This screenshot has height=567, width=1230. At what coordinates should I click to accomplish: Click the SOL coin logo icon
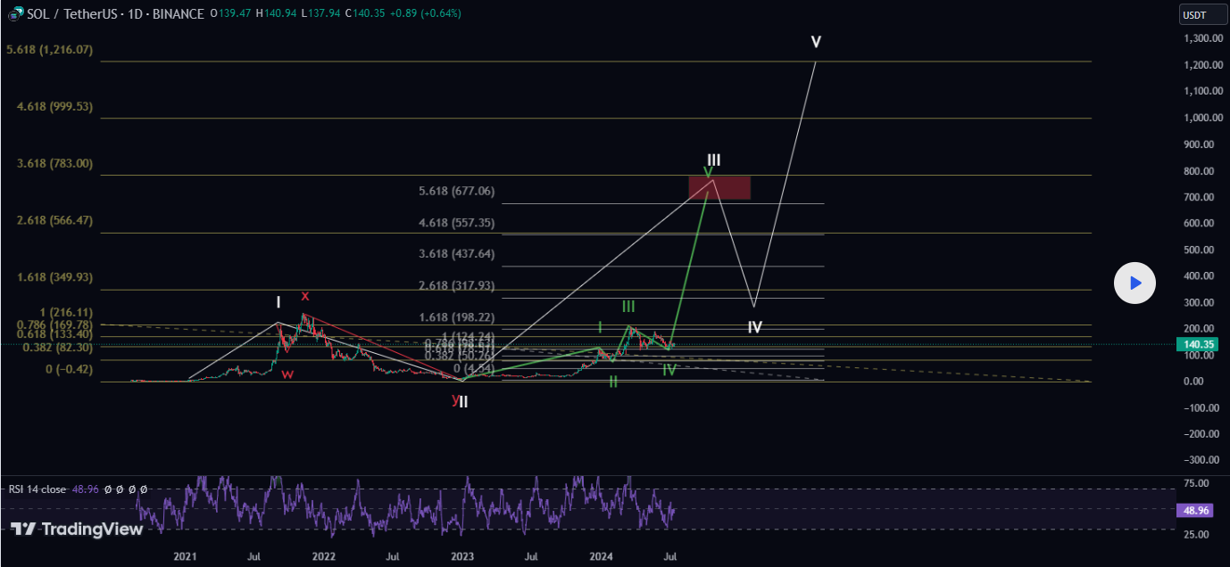14,14
